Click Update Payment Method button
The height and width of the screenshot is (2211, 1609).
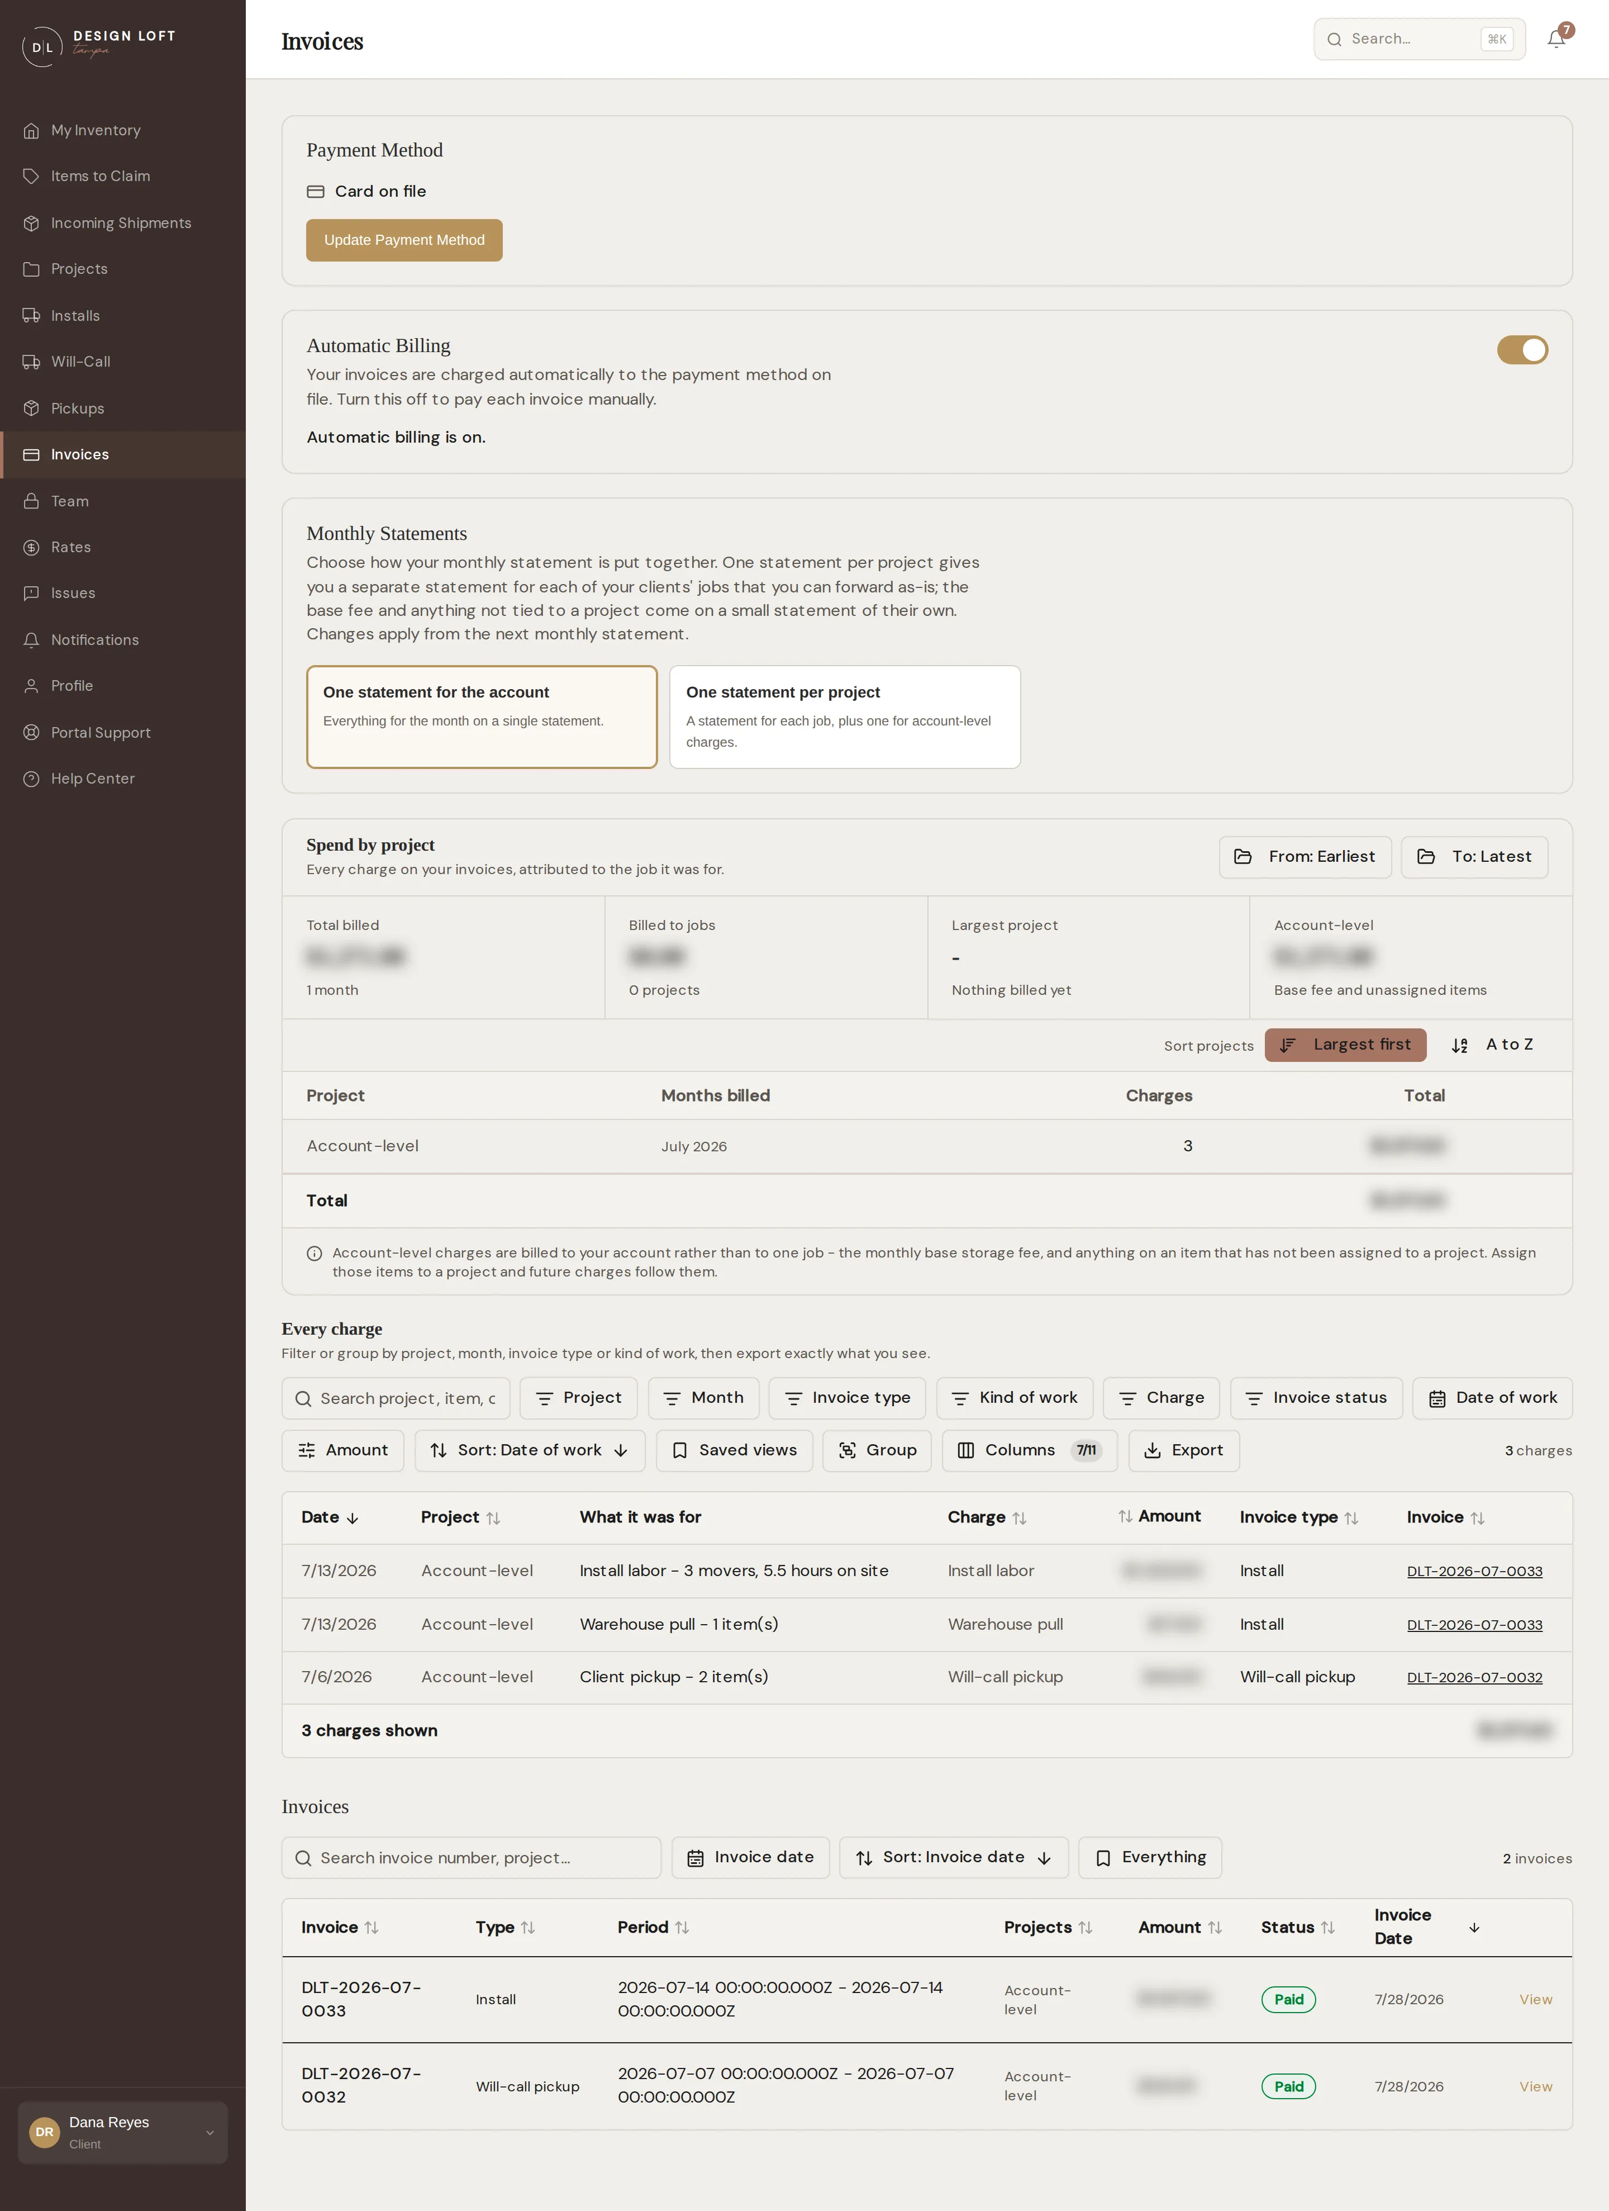[x=404, y=240]
